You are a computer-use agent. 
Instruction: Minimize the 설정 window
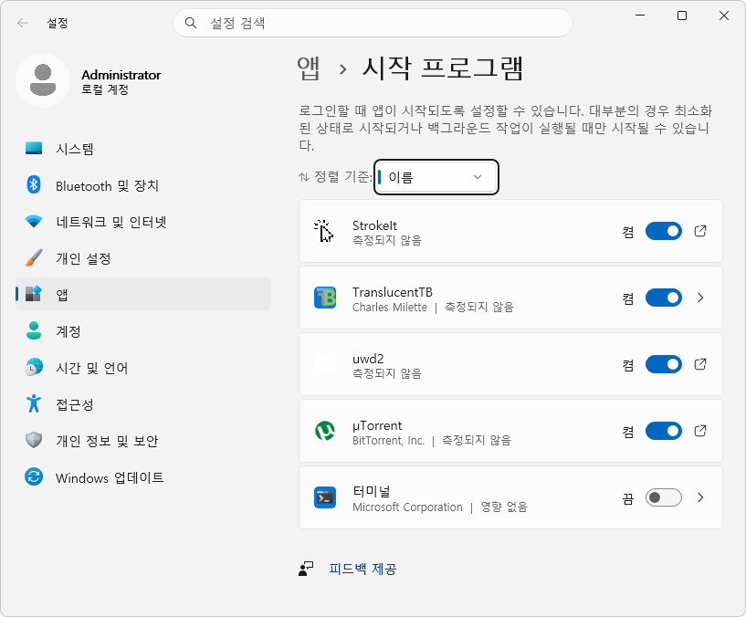pyautogui.click(x=640, y=16)
